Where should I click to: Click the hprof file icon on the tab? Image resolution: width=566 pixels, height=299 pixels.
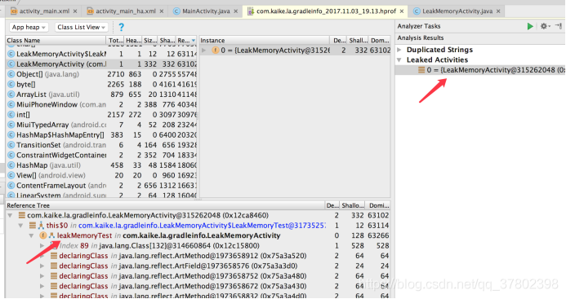click(251, 11)
